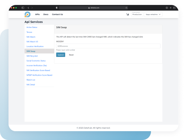
Task: Click the Submit button
Action: pyautogui.click(x=61, y=55)
